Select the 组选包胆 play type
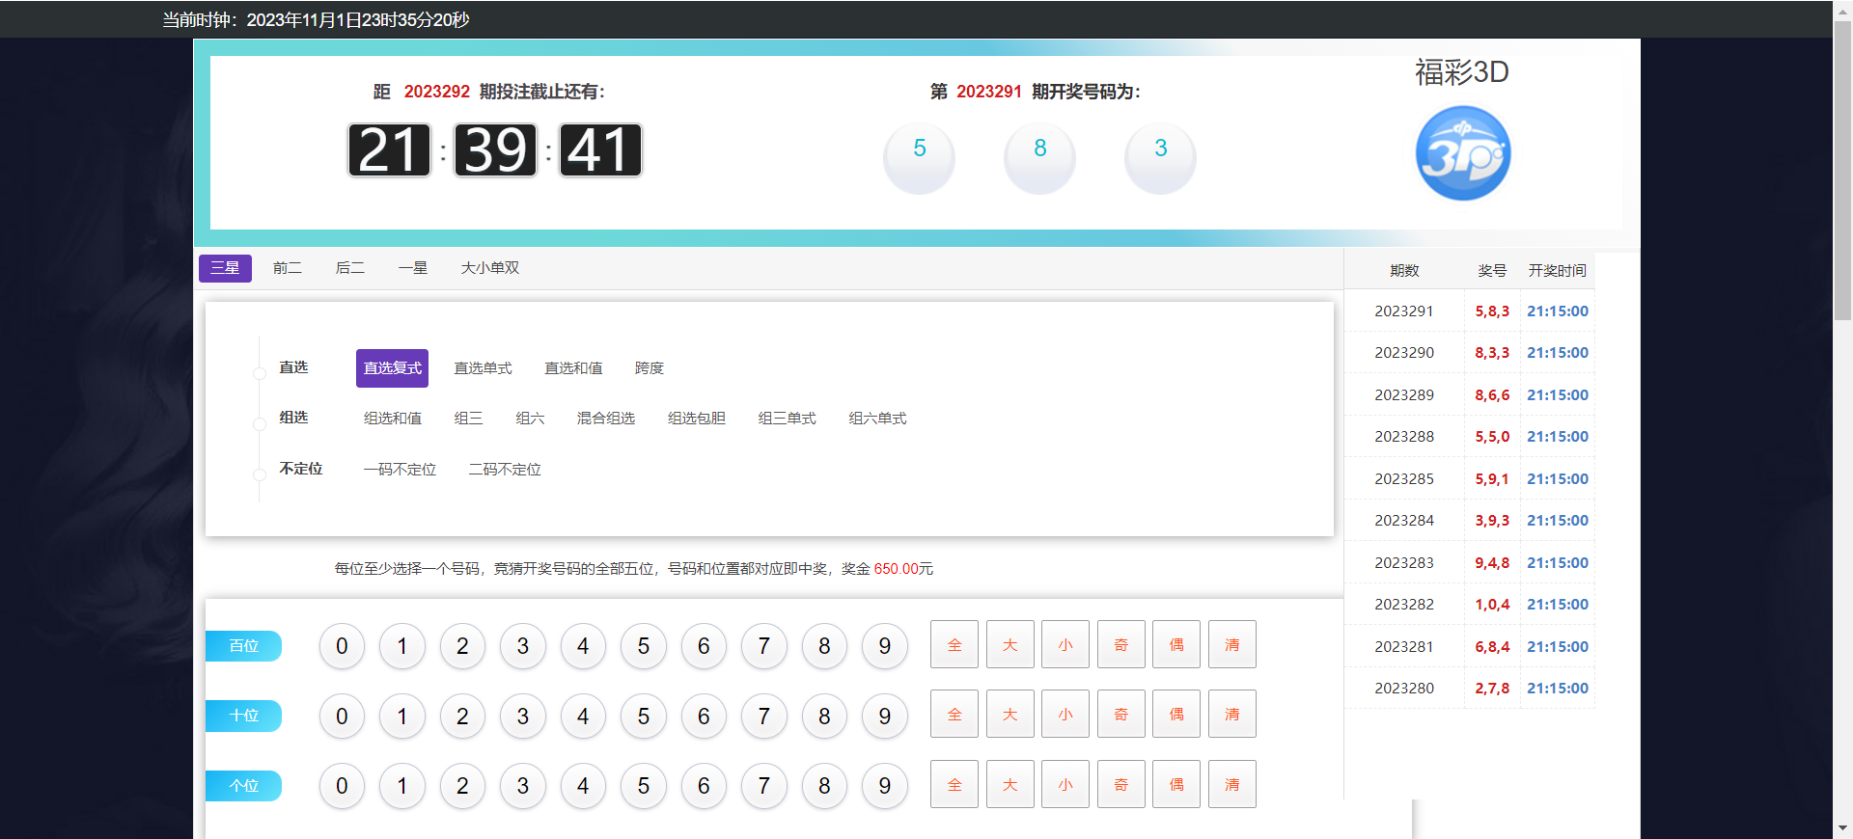 click(x=697, y=419)
